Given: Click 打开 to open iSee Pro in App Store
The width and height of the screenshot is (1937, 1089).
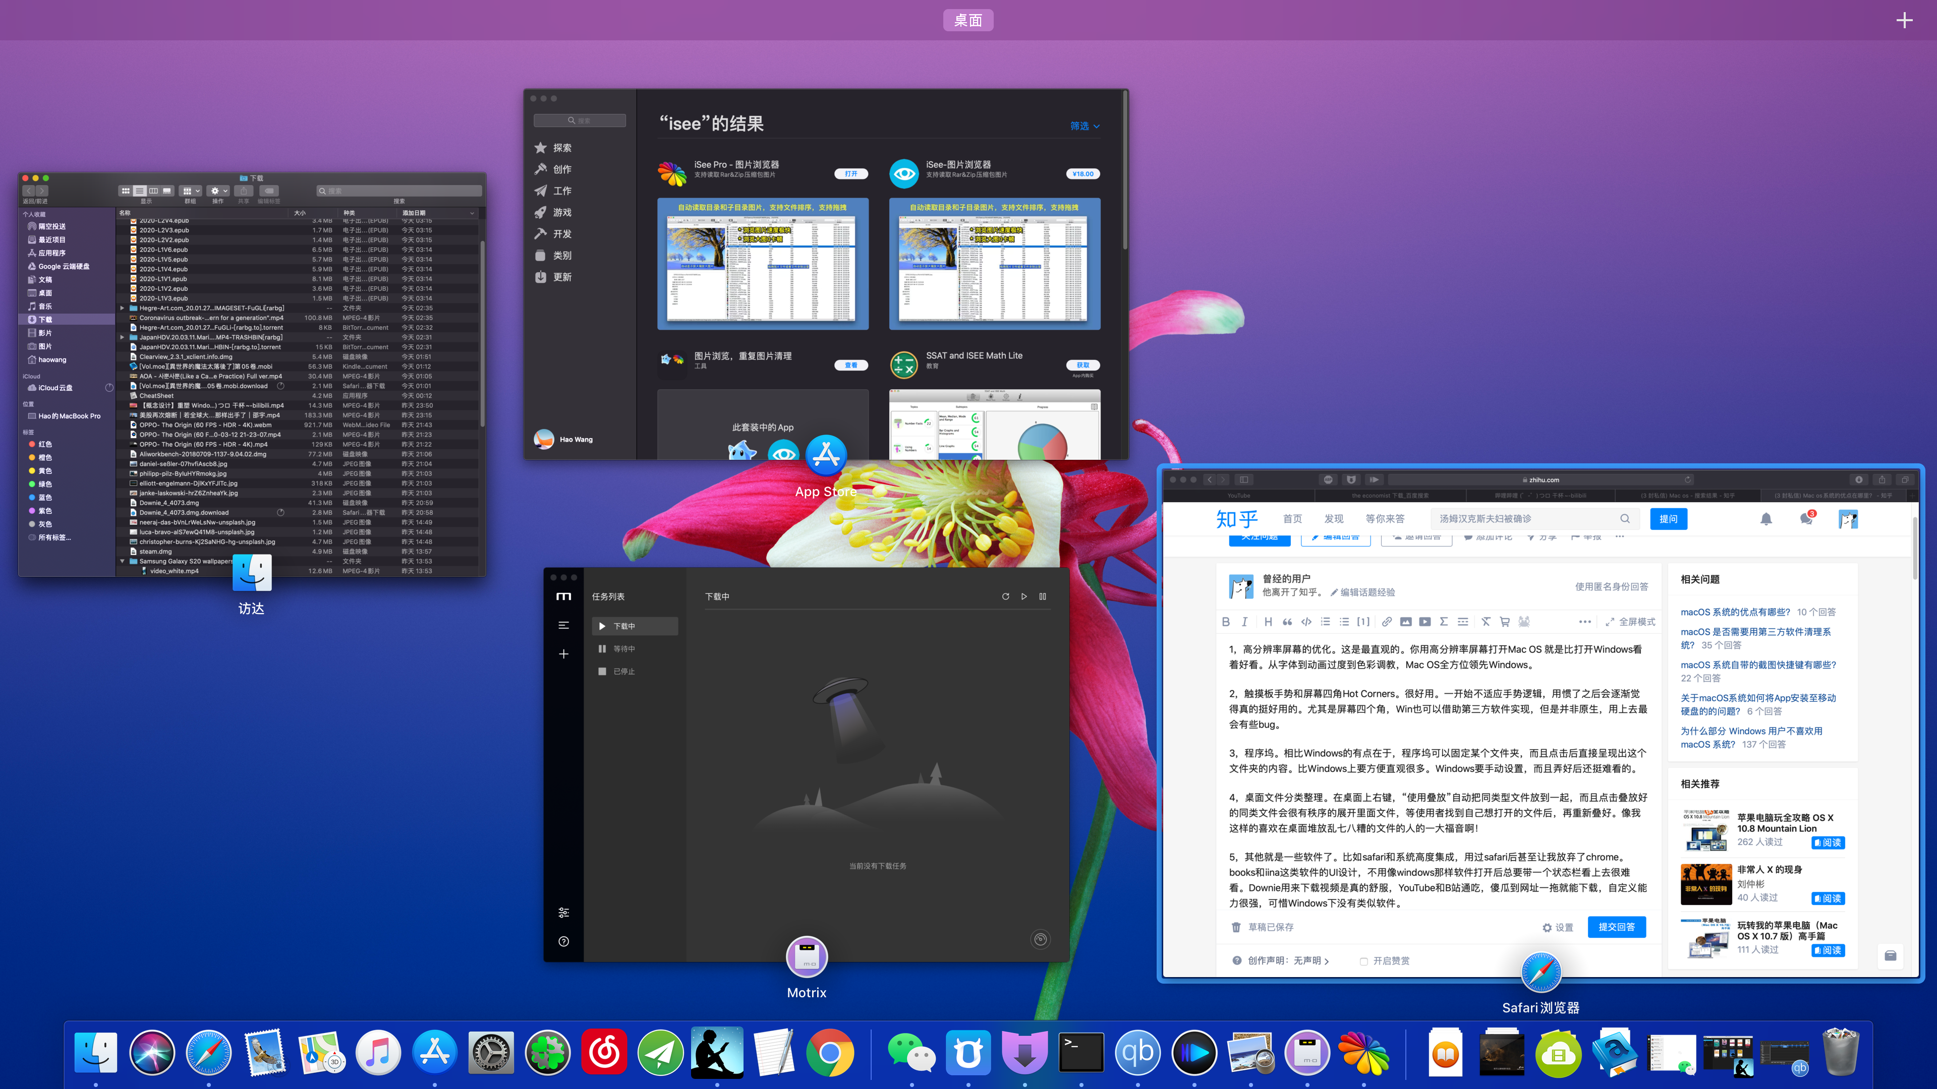Looking at the screenshot, I should [851, 173].
